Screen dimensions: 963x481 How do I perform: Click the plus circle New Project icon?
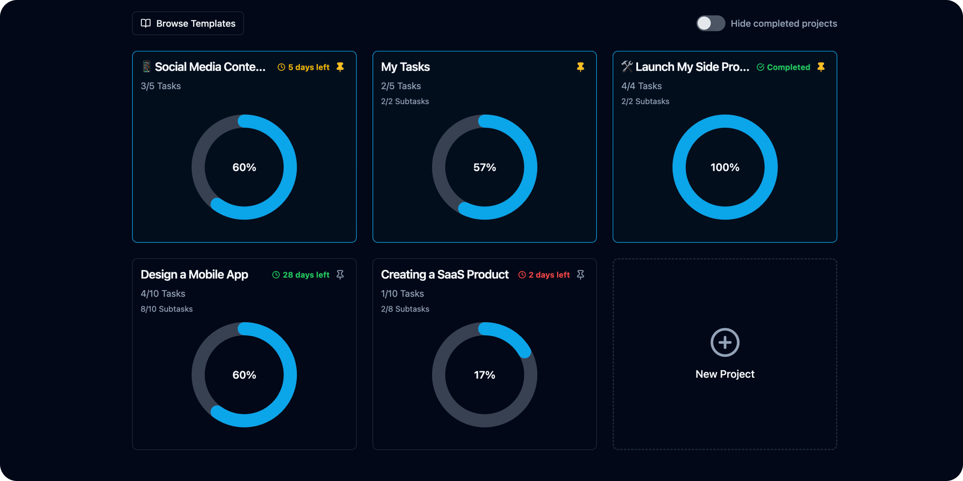tap(724, 342)
